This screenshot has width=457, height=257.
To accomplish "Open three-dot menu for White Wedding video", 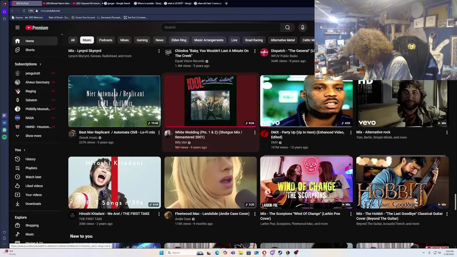I will click(x=255, y=132).
